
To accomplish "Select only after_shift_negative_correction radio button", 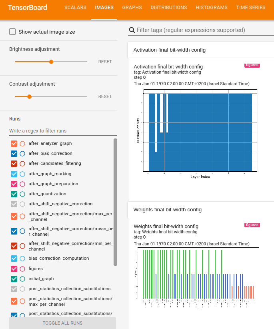I will 22,204.
